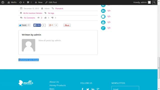Click the thumbs up like icon

coord(45,18)
